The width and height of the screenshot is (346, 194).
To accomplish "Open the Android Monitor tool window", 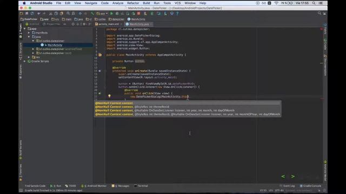I will (94, 186).
